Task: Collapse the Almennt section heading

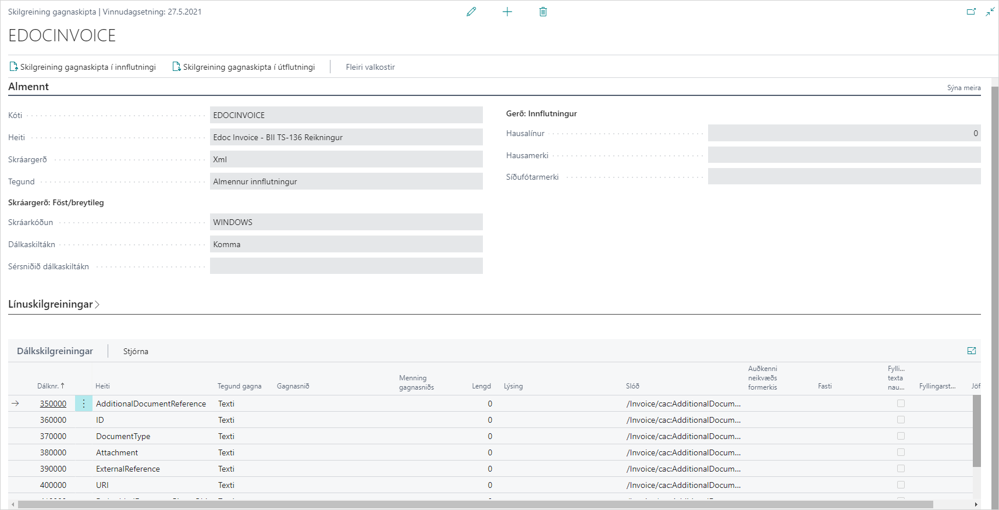Action: (x=29, y=87)
